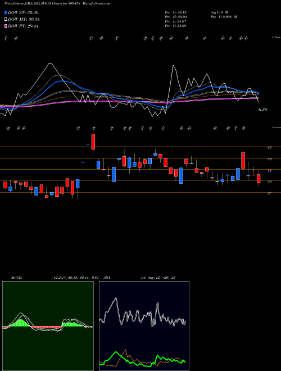Click the 'Pre C: 28.69' close value

[175, 26]
